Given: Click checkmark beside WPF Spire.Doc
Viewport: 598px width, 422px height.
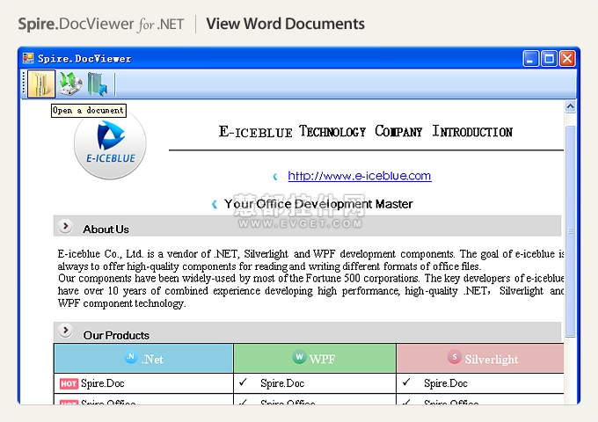Looking at the screenshot, I should pos(243,382).
